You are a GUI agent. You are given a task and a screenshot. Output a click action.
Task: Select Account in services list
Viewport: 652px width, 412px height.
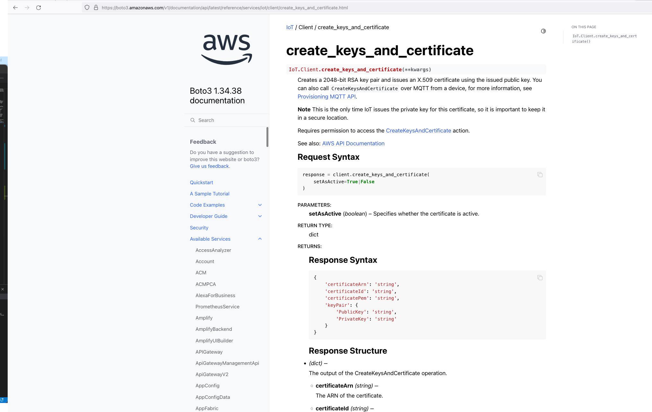[205, 262]
